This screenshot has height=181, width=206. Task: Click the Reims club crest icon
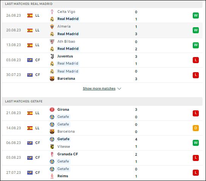52,176
